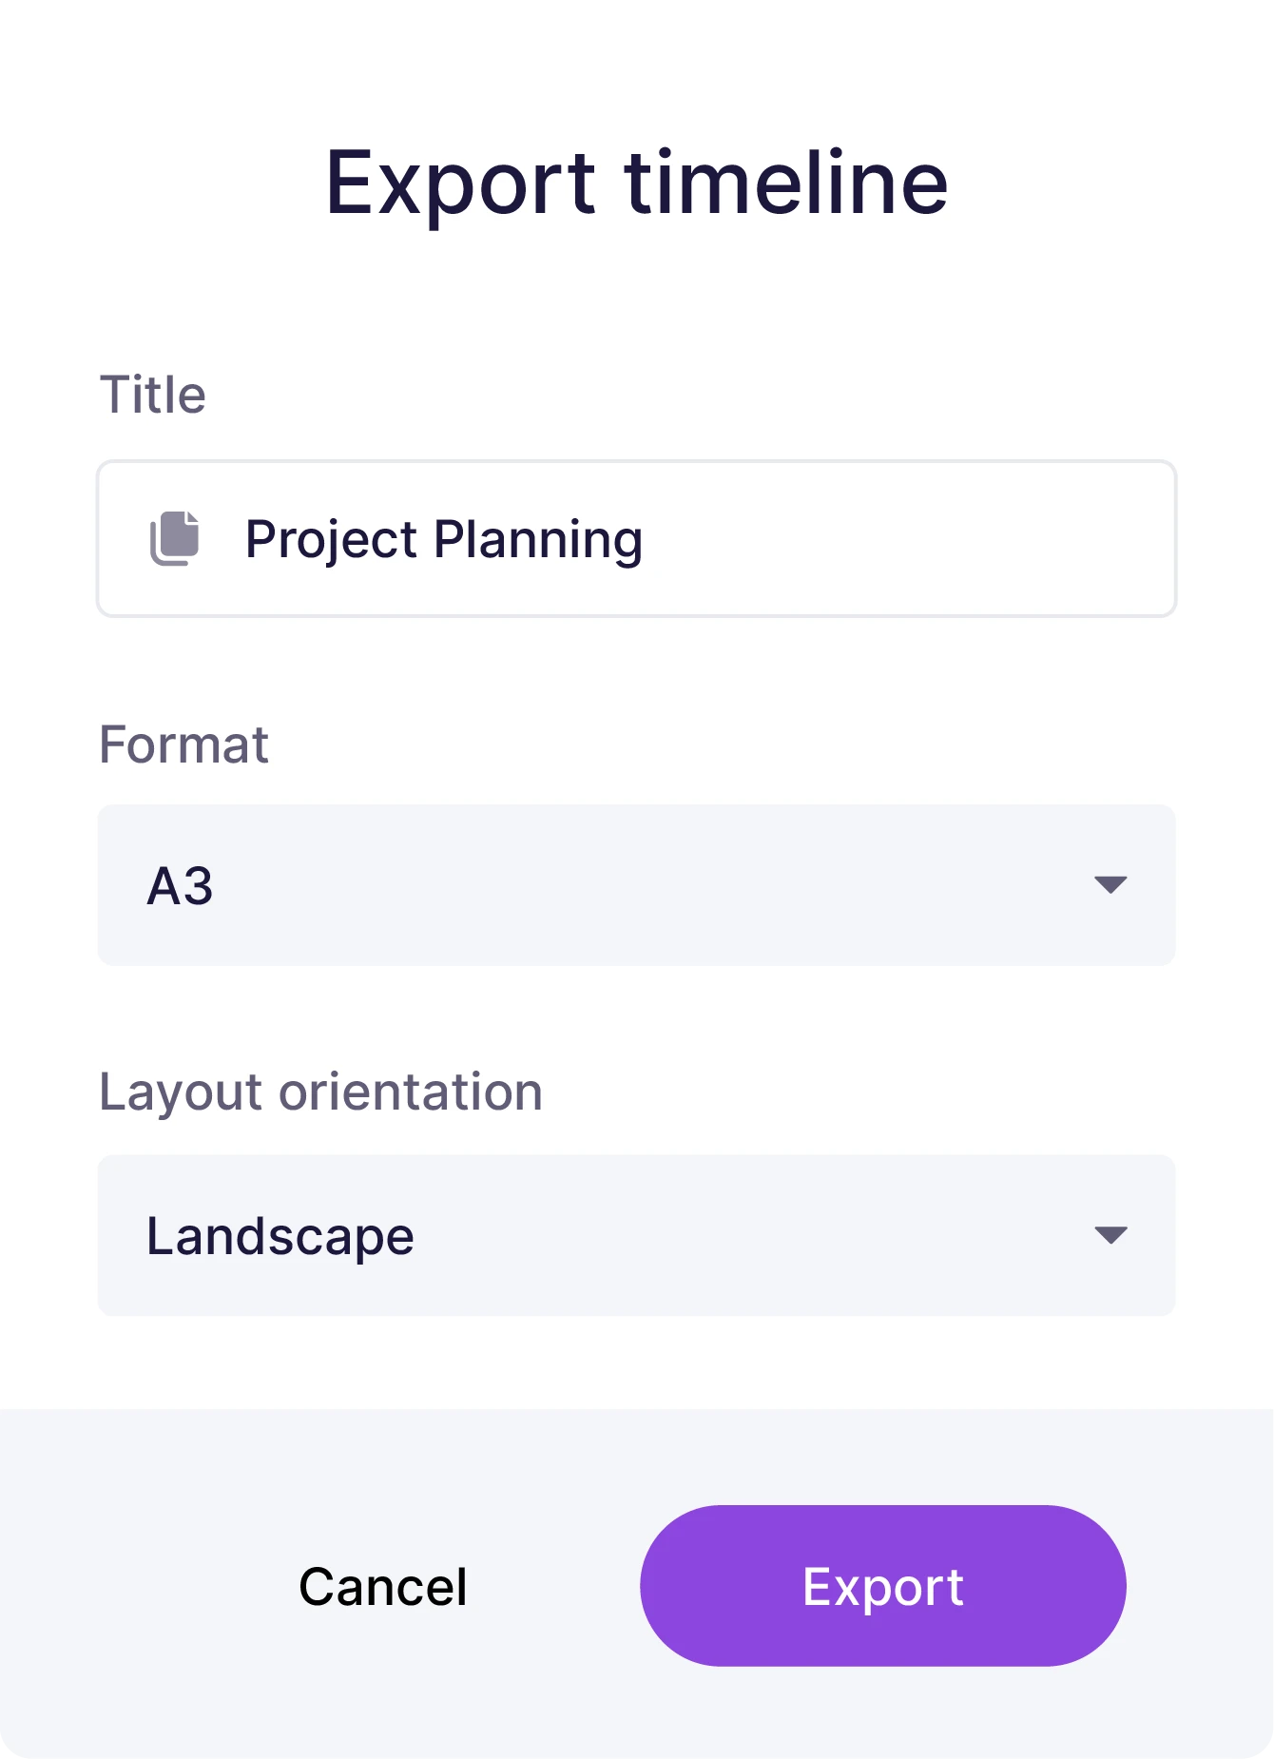Click the Format section label
Image resolution: width=1274 pixels, height=1759 pixels.
183,745
